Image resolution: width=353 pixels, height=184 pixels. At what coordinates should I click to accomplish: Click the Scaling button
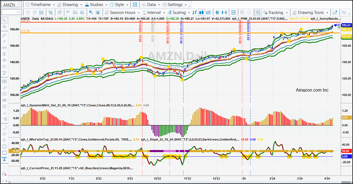tap(177, 13)
